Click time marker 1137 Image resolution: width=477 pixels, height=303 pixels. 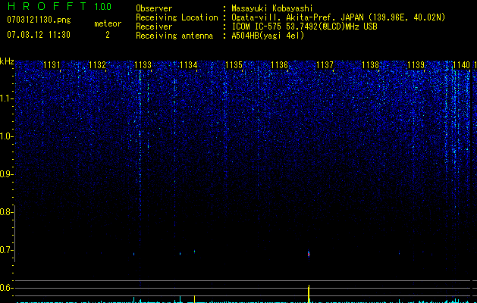point(325,64)
